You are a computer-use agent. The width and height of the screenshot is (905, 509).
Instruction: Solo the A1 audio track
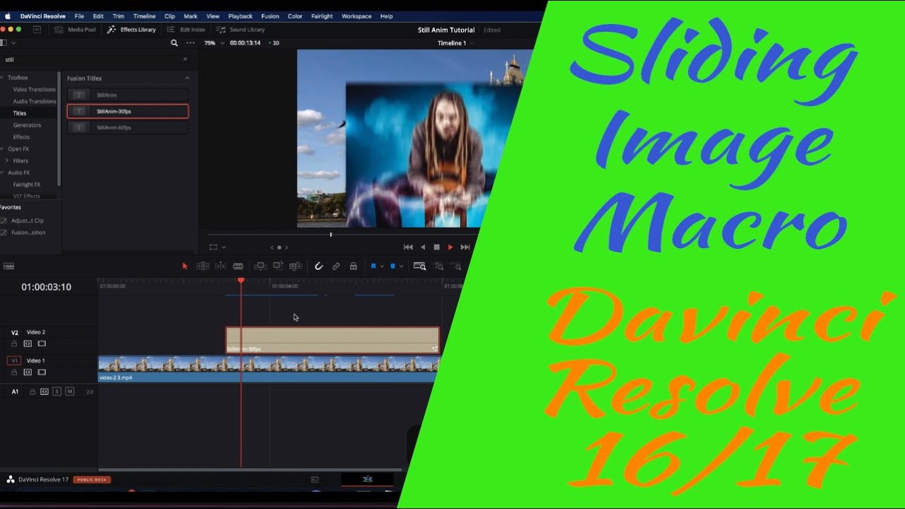(57, 391)
